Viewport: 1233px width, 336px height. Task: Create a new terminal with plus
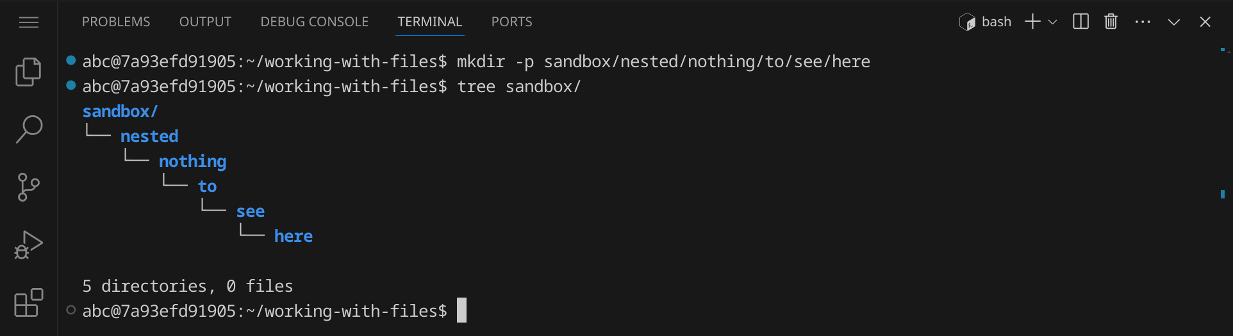point(1032,22)
